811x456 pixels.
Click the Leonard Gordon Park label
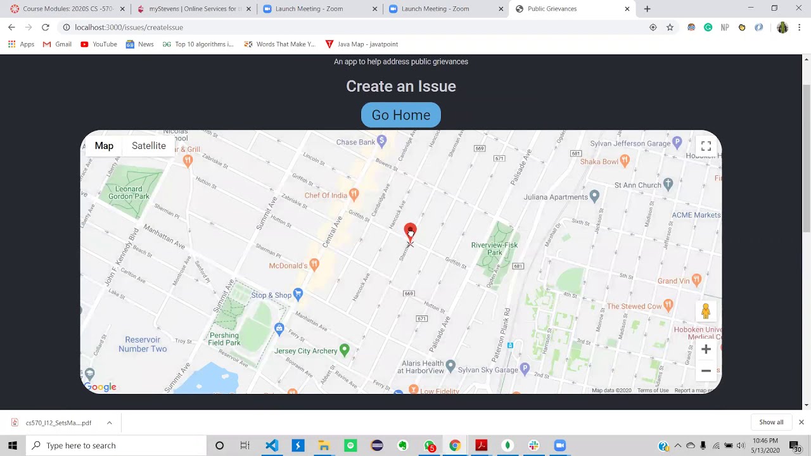tap(129, 193)
